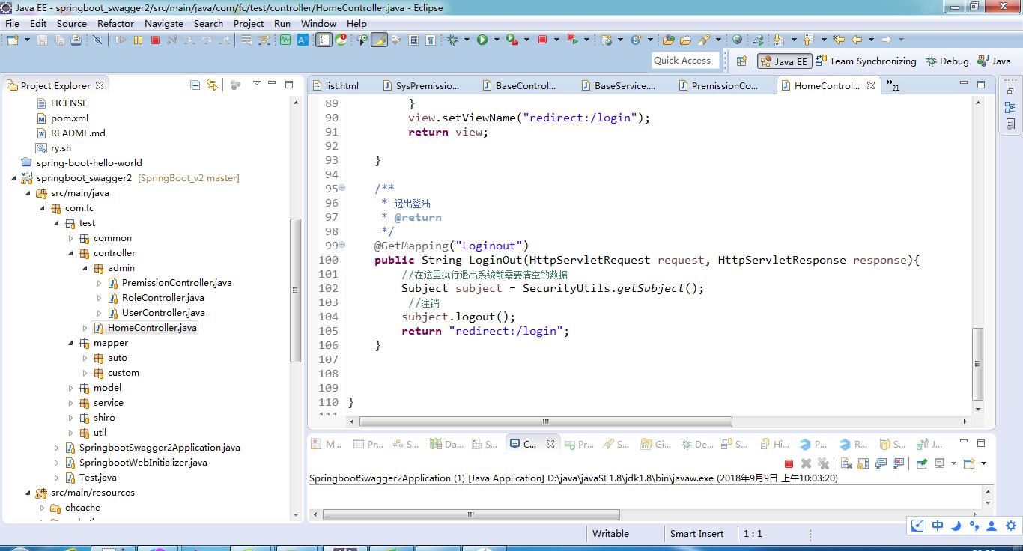The image size is (1023, 551).
Task: Click the red Terminate icon in main toolbar
Action: 155,40
